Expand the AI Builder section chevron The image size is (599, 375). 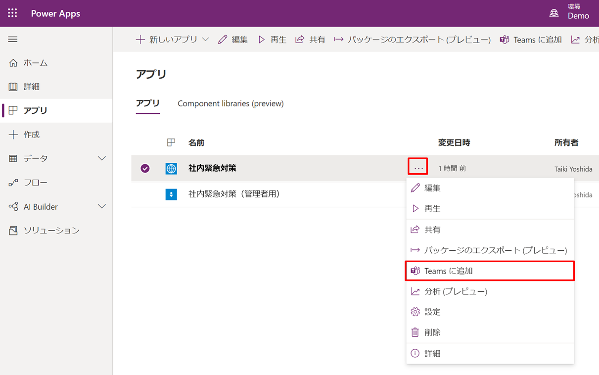pyautogui.click(x=101, y=206)
